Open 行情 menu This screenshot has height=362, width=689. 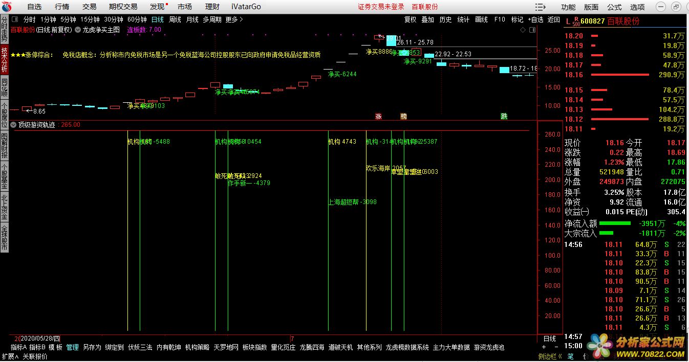point(62,7)
